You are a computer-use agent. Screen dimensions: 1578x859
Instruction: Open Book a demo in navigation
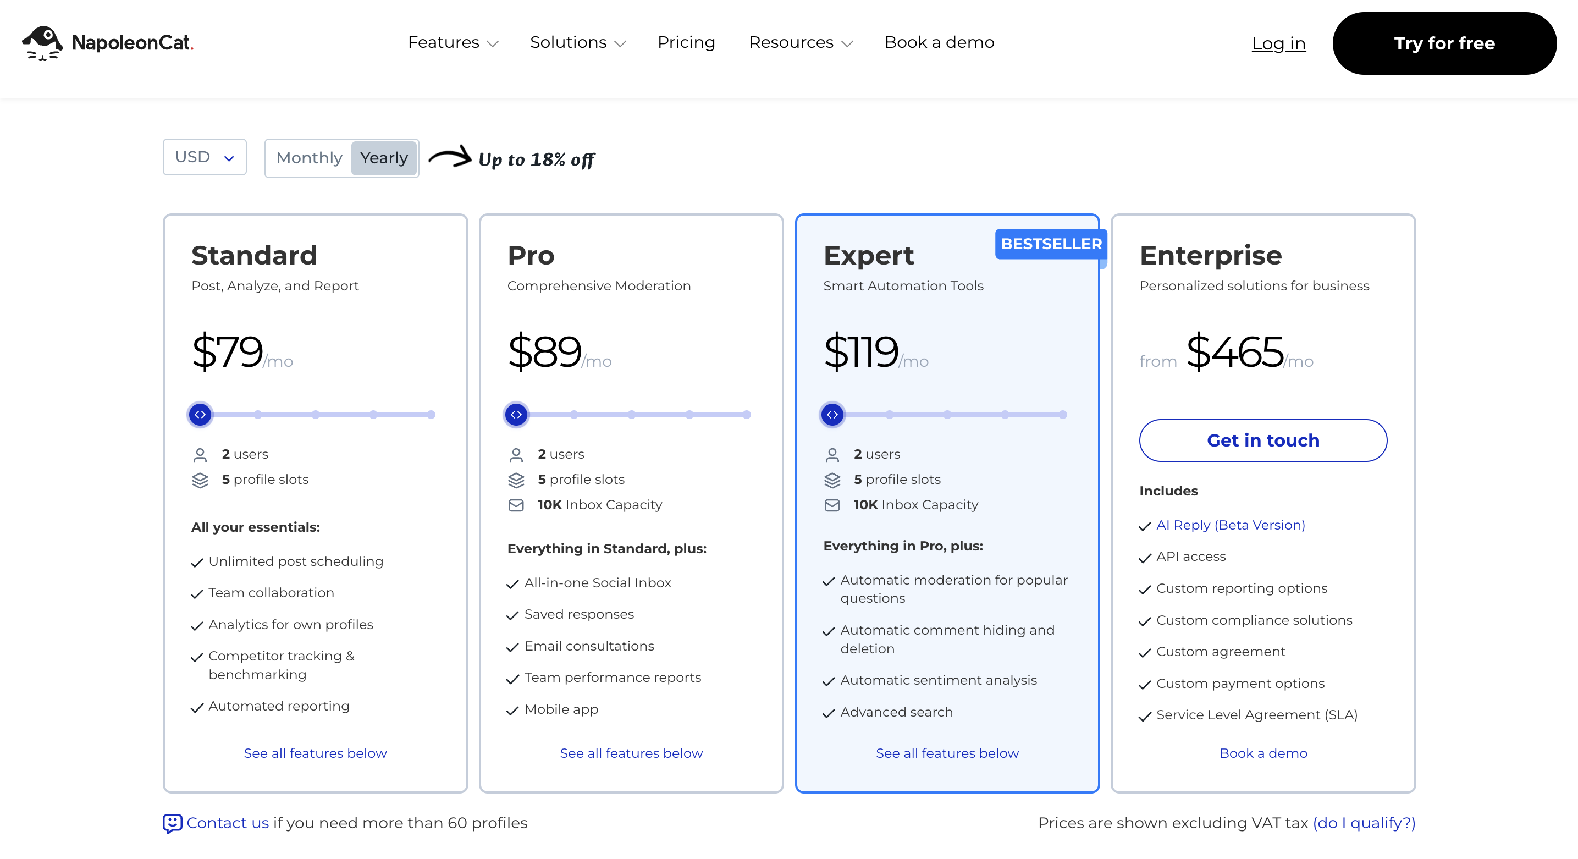click(x=939, y=42)
